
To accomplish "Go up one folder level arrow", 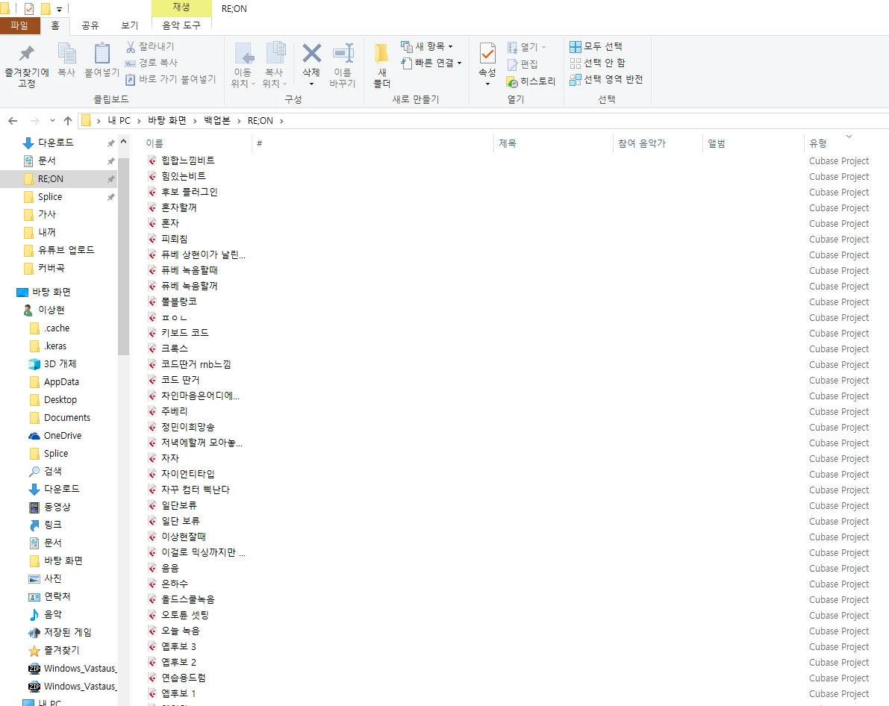I will [x=68, y=121].
